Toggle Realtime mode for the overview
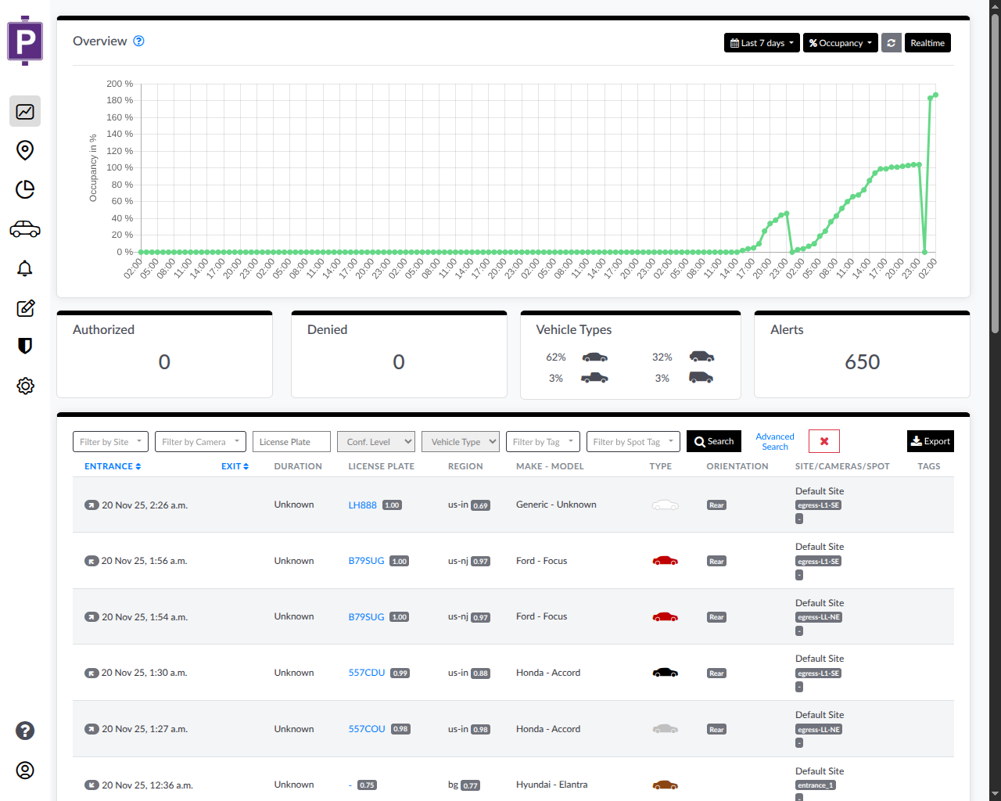 point(927,42)
